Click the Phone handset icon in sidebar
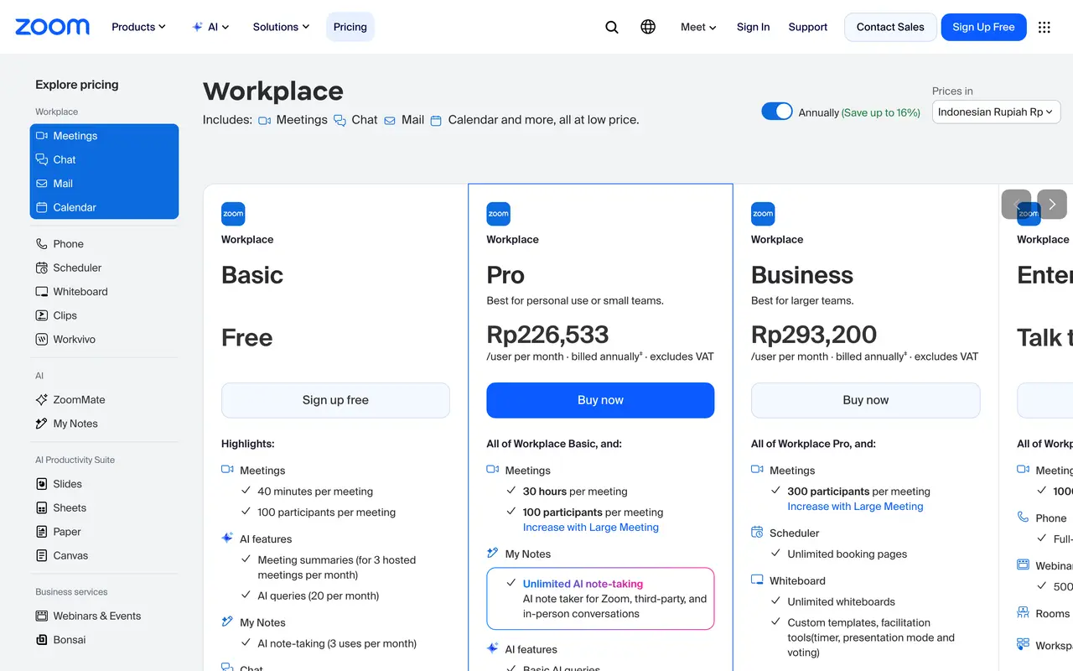 42,244
